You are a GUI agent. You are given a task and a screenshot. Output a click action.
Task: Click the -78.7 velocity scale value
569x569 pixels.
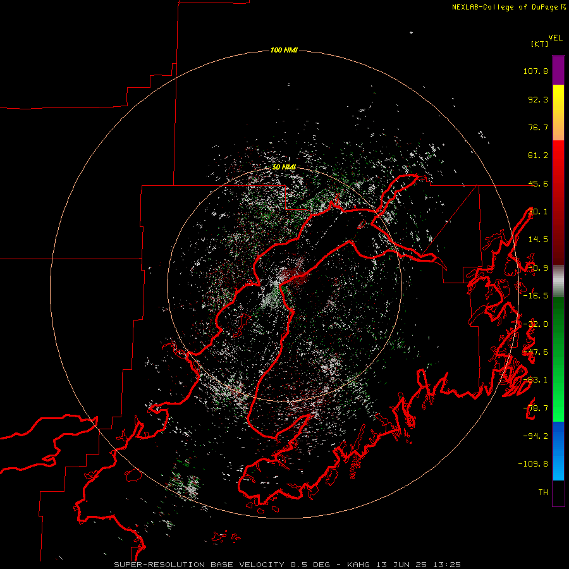tap(535, 408)
